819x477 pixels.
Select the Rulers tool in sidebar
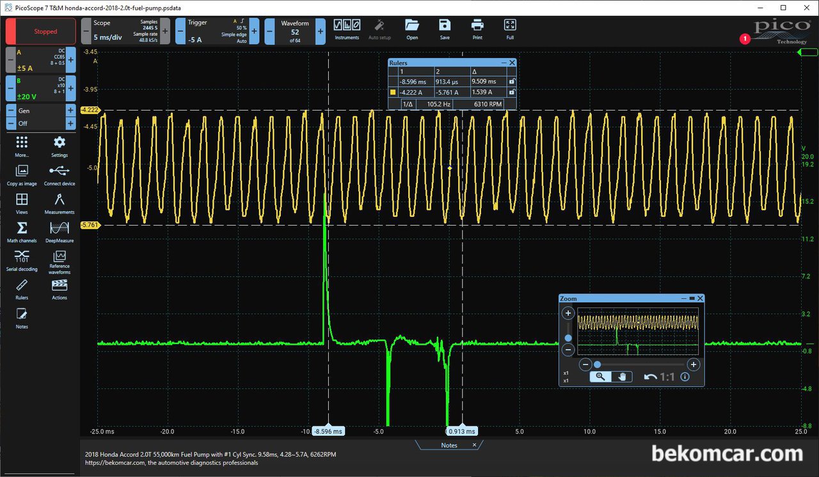tap(22, 289)
